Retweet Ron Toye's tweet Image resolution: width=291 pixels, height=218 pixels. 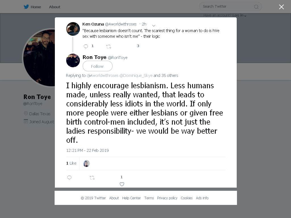click(92, 178)
